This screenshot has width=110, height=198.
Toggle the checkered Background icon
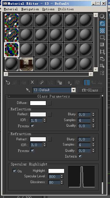tap(102, 31)
